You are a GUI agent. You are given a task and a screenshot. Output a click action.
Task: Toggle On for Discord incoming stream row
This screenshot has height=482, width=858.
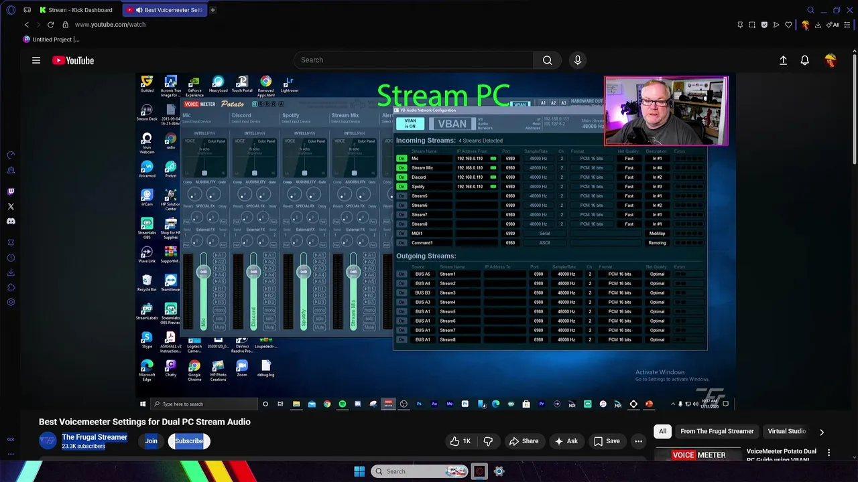pyautogui.click(x=402, y=177)
